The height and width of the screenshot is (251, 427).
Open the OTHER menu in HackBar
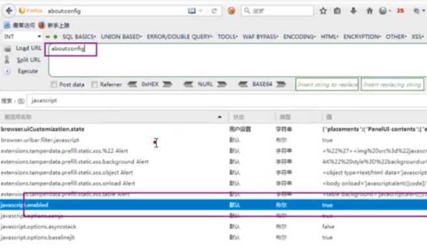pyautogui.click(x=396, y=37)
